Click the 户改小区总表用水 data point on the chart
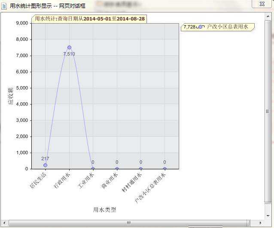 pyautogui.click(x=164, y=169)
